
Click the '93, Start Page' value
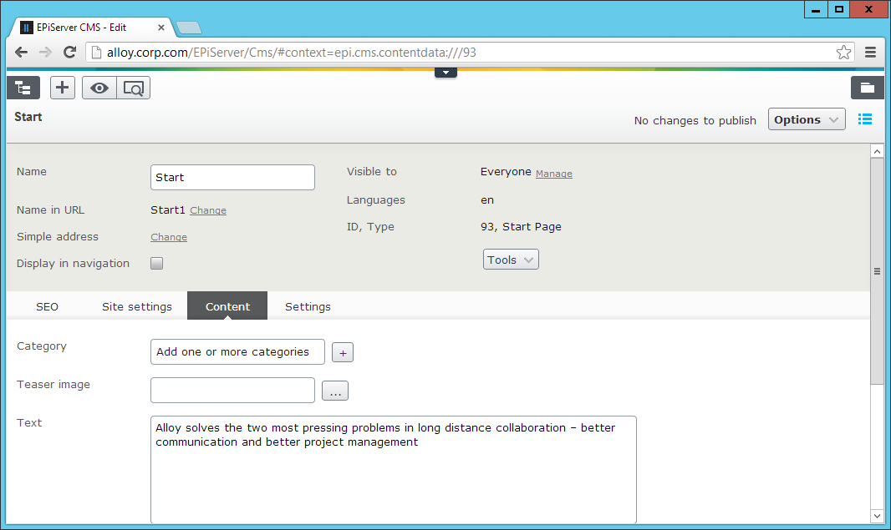point(521,226)
